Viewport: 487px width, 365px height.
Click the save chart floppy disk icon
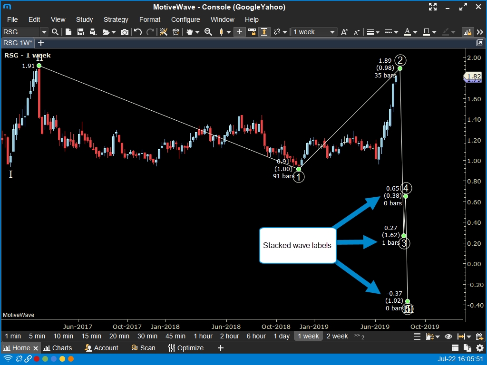pos(81,32)
